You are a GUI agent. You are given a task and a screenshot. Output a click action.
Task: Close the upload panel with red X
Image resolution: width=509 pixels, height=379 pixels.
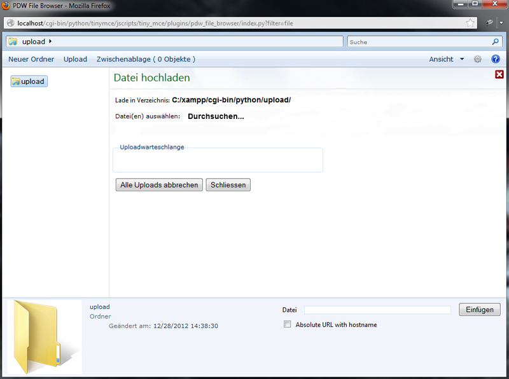pos(499,74)
